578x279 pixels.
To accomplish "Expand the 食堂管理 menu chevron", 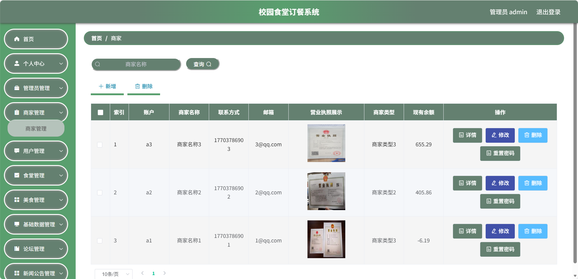I will point(61,175).
